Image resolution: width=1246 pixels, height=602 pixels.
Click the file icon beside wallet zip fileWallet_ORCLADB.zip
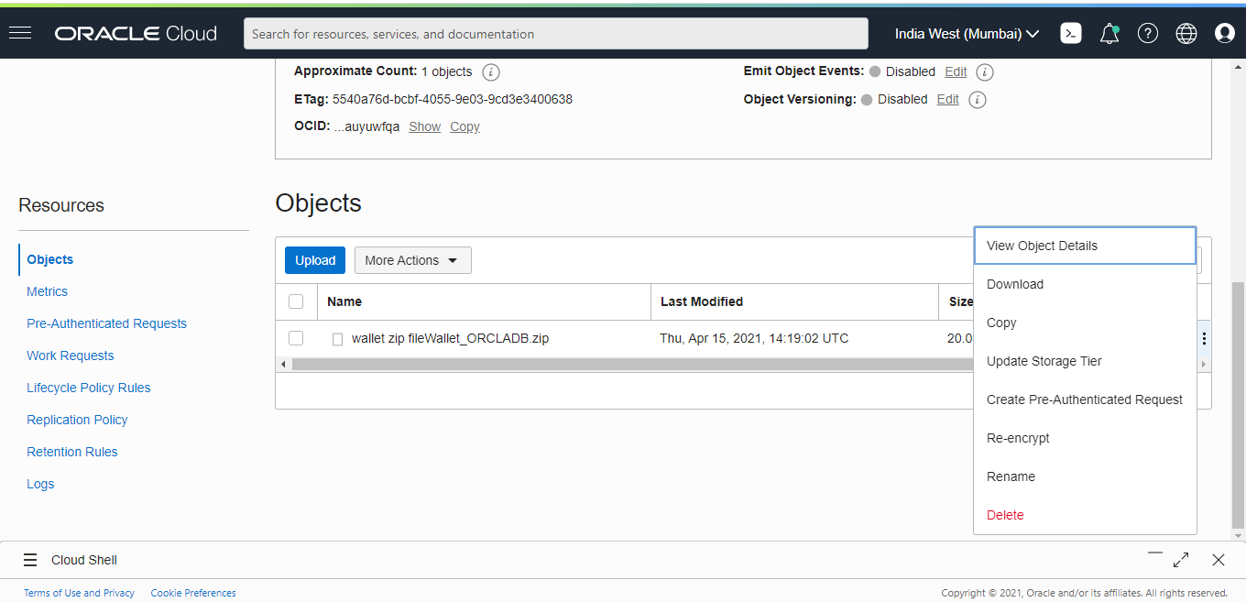338,339
